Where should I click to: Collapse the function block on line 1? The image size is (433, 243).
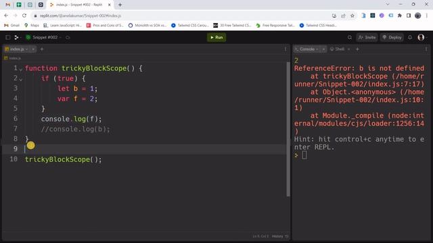(21, 70)
